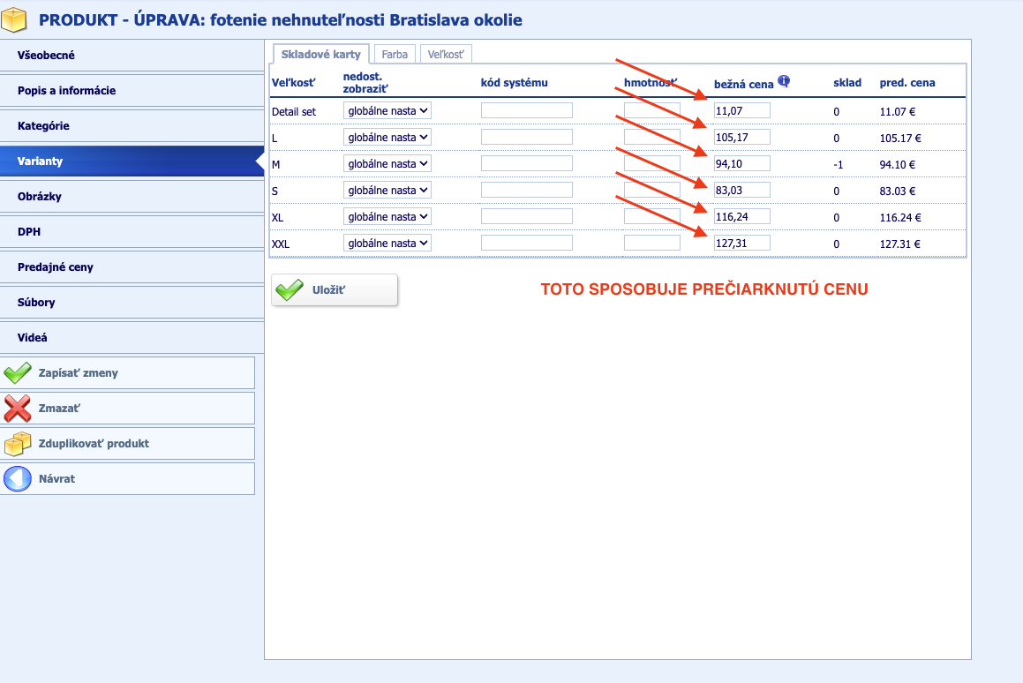Switch to the Veľkosť tab
This screenshot has height=683, width=1023.
pos(446,54)
